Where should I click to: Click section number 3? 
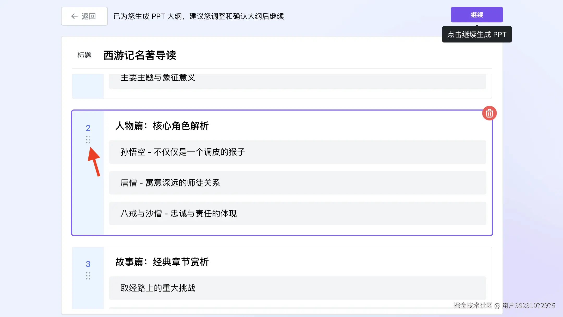88,264
